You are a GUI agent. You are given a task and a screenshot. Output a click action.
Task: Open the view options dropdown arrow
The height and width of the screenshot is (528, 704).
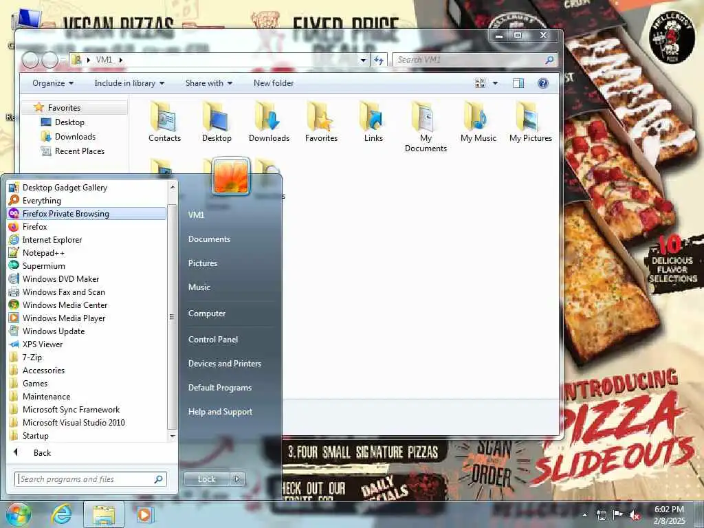coord(495,83)
